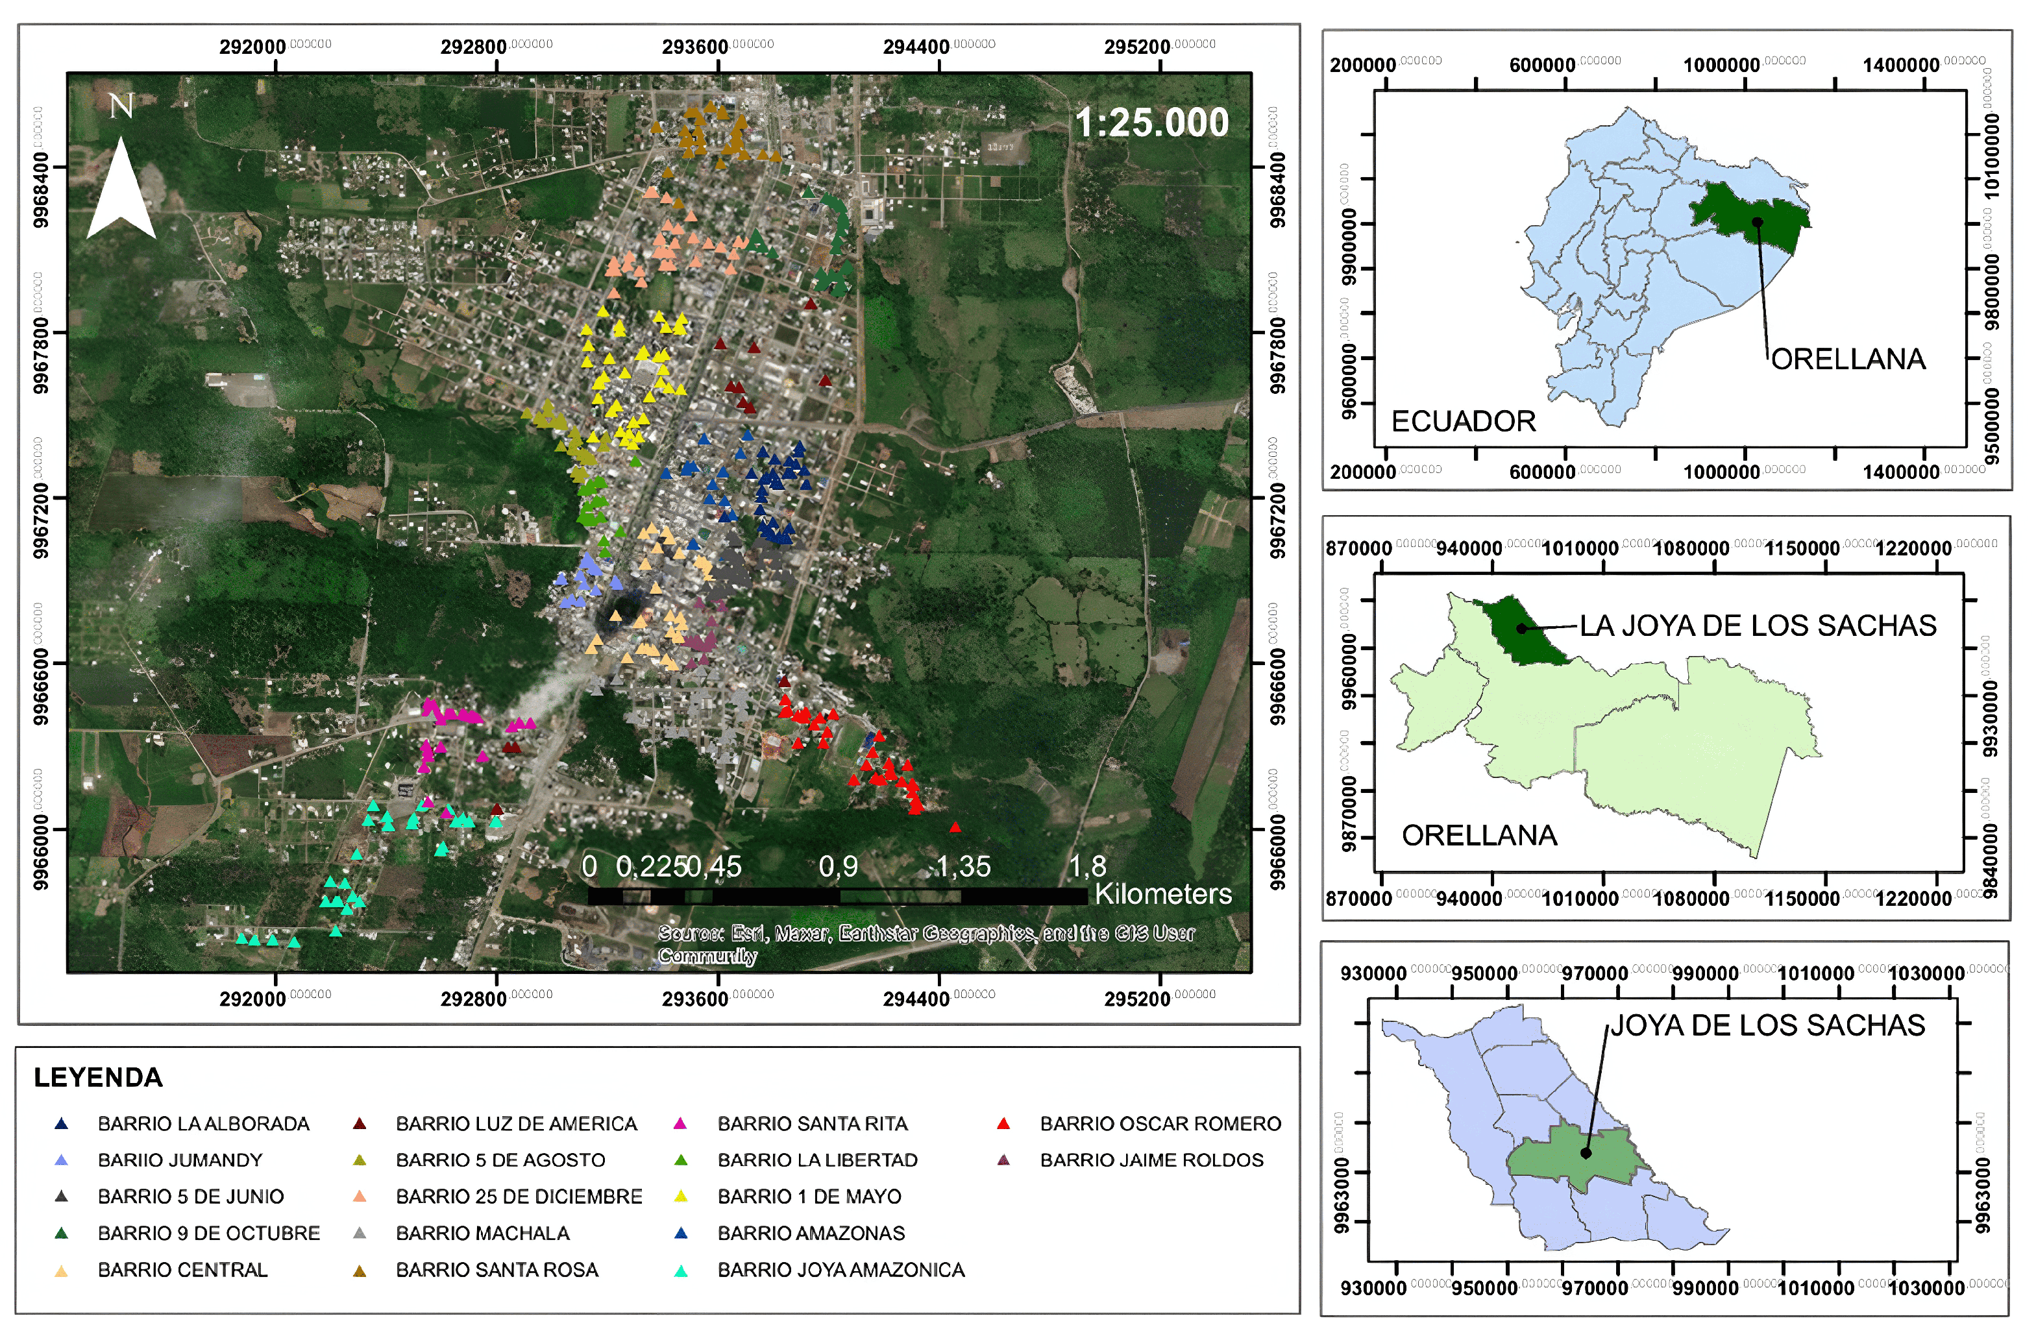This screenshot has height=1338, width=2036.
Task: Click the white north arrow on the map
Action: tap(121, 188)
